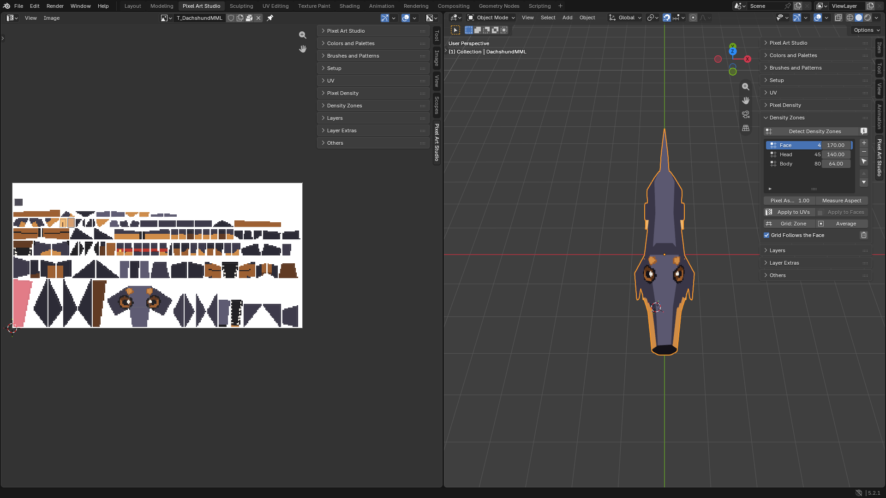Click the Pixel Aspect 1.00 field

[789, 201]
